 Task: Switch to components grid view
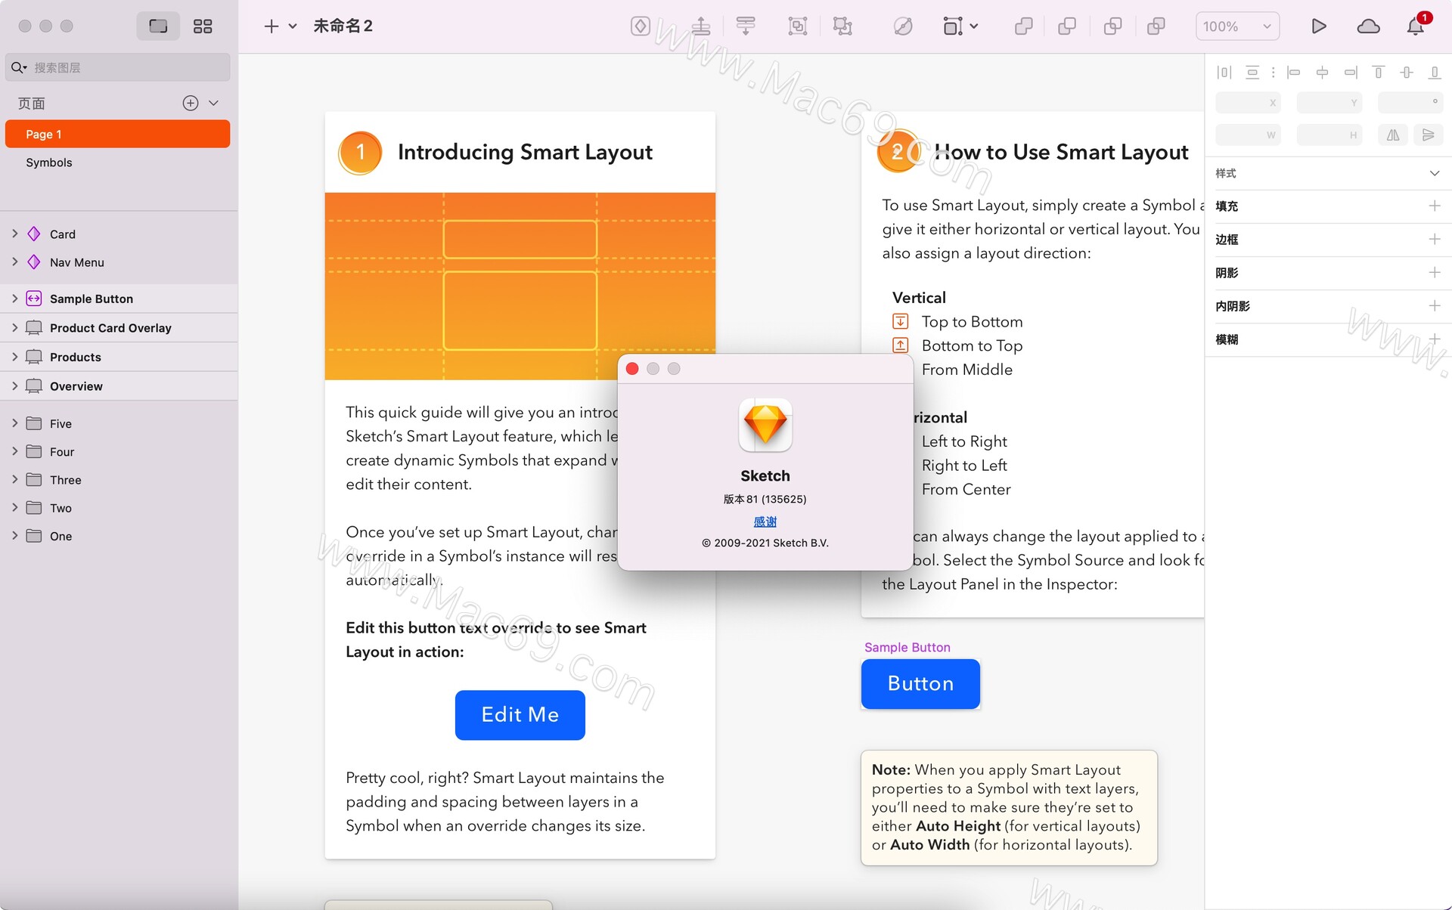tap(202, 26)
